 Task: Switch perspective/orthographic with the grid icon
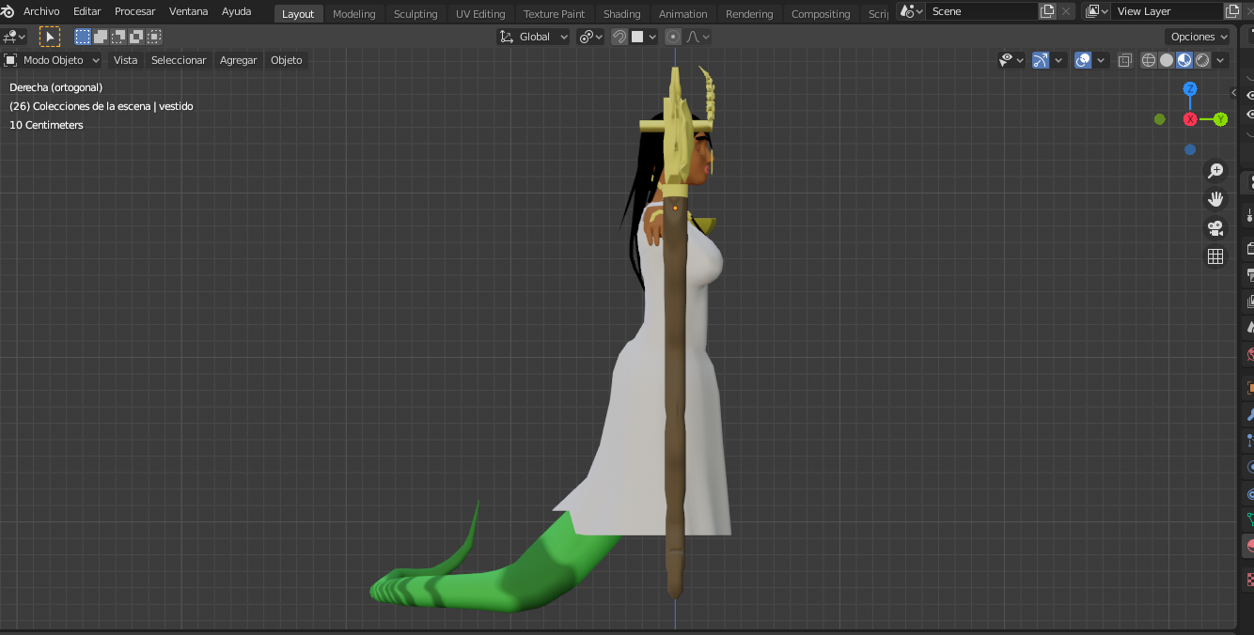(x=1215, y=256)
